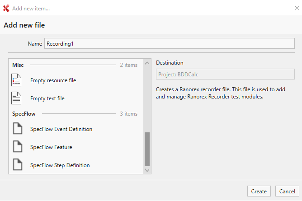The height and width of the screenshot is (201, 302).
Task: Click the Empty resource file icon
Action: [16, 80]
